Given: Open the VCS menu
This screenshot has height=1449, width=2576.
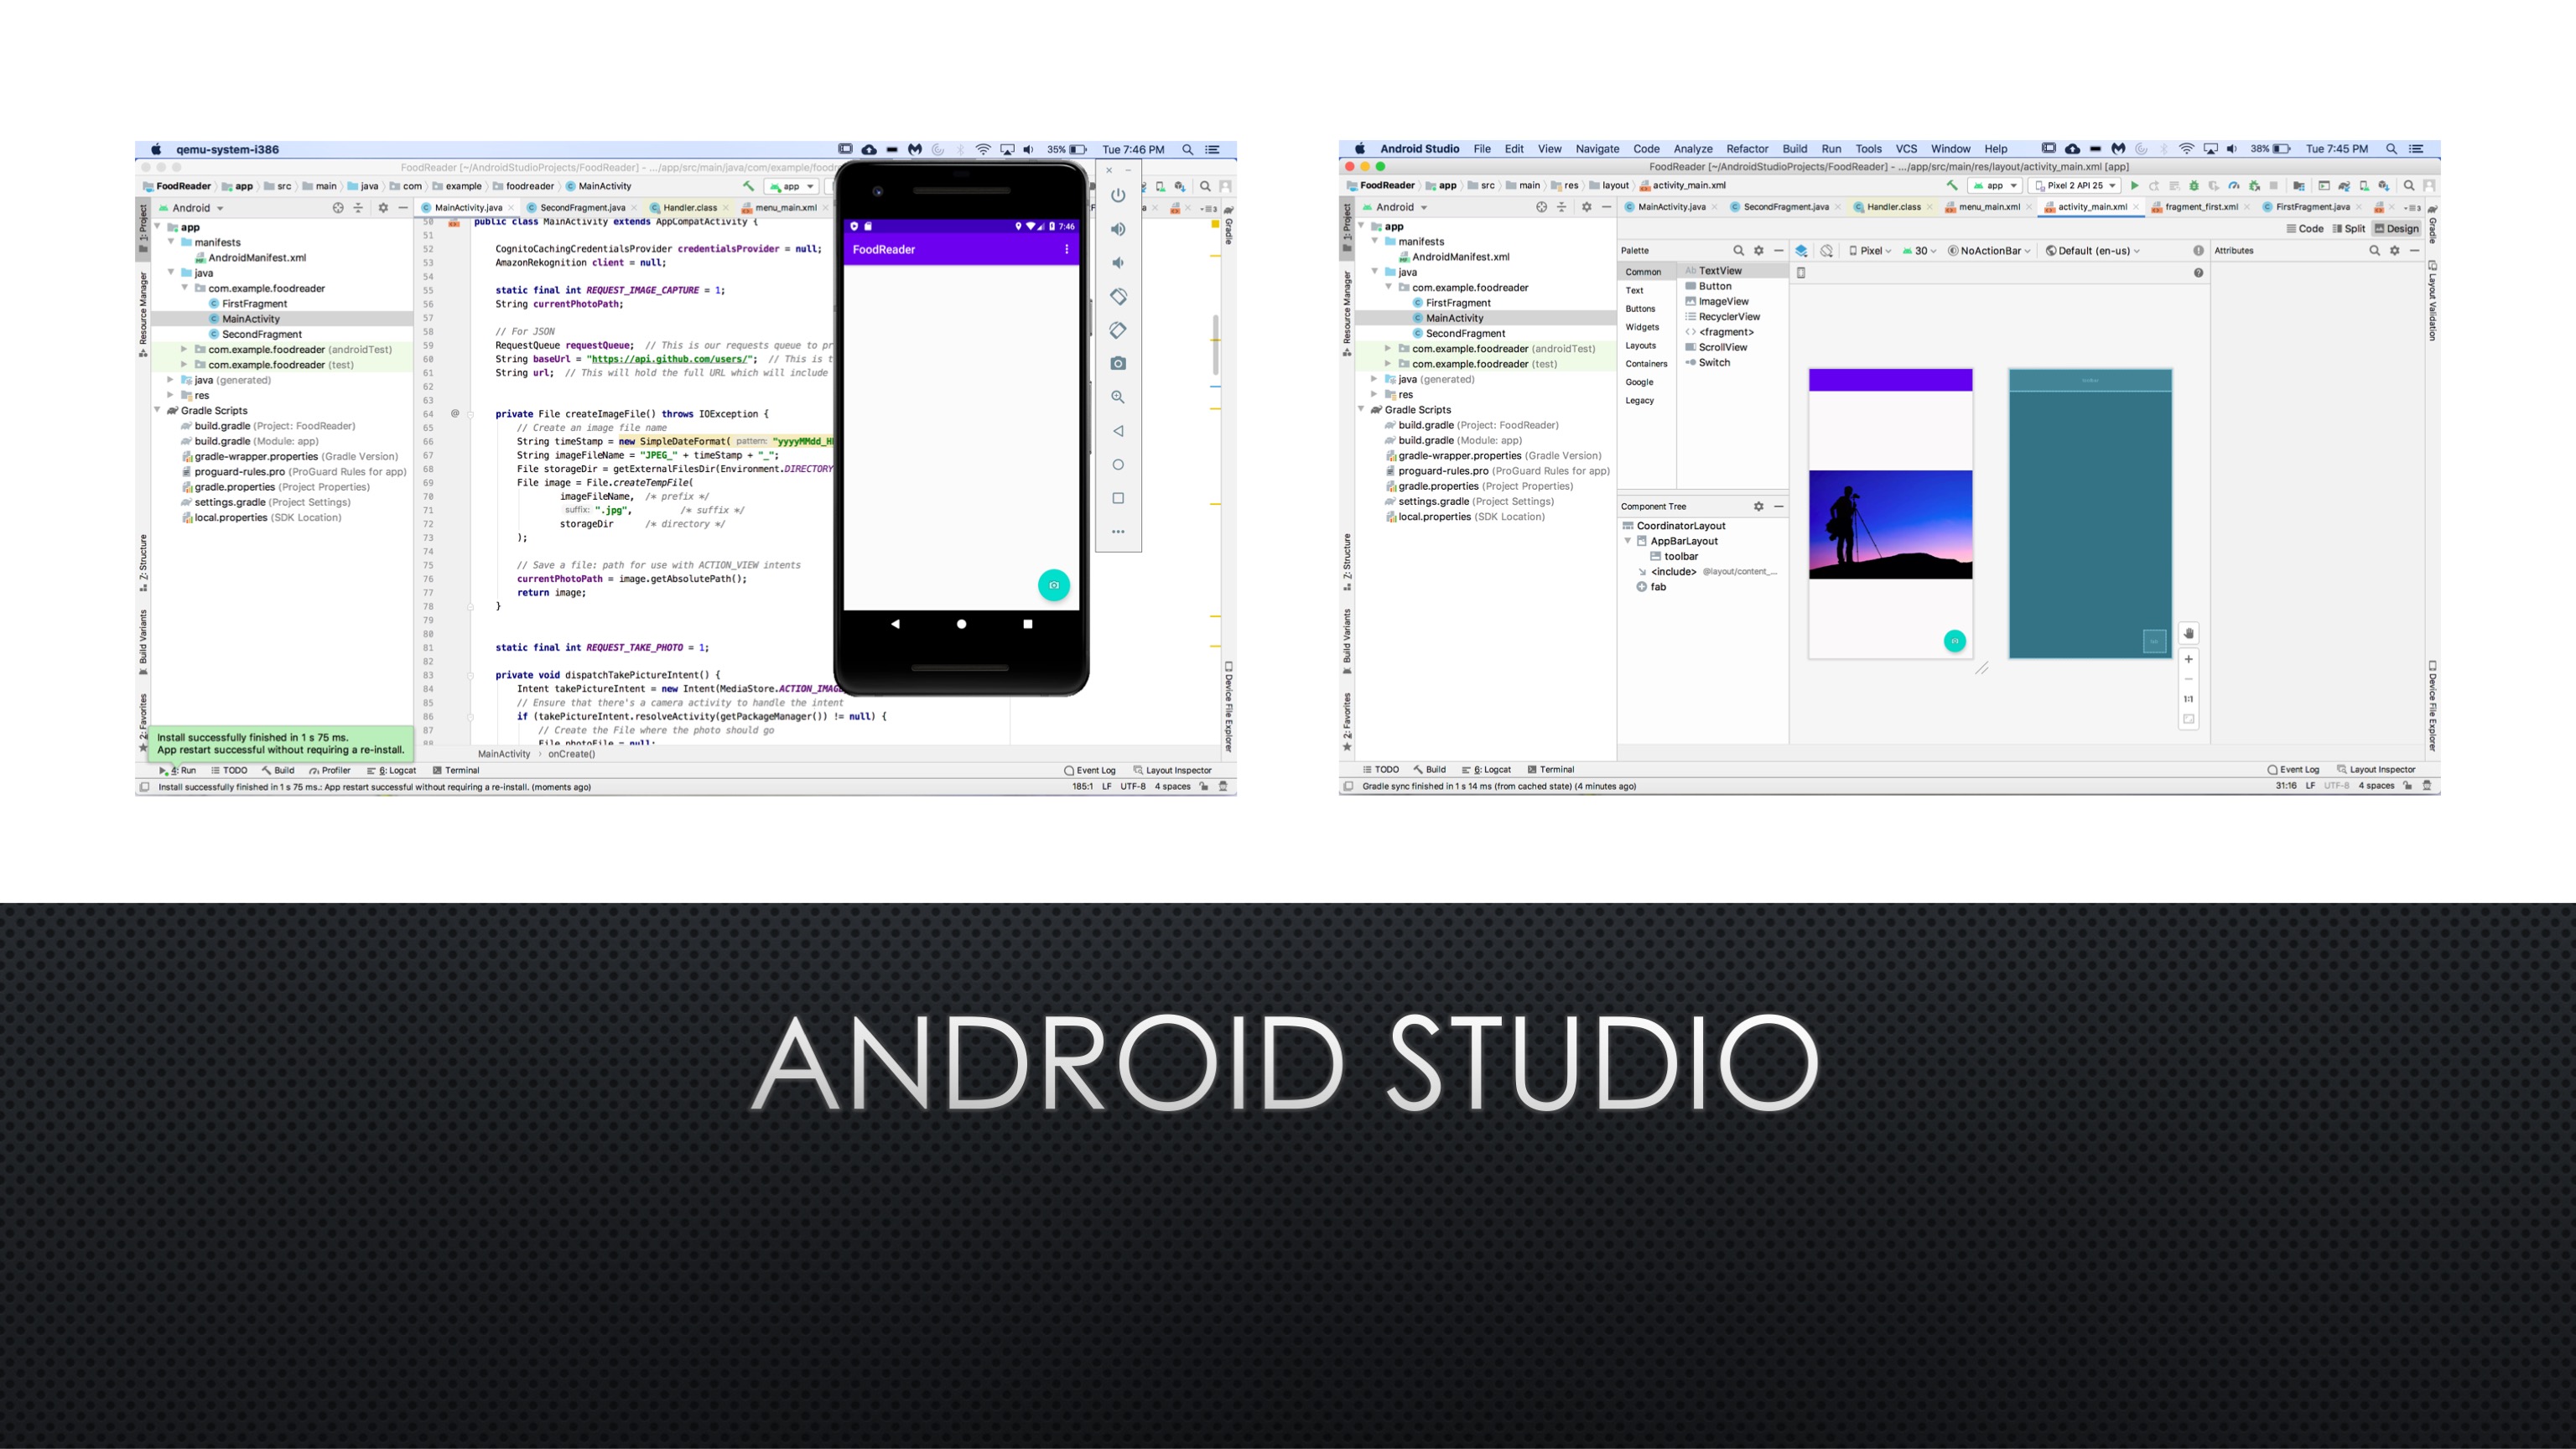Looking at the screenshot, I should coord(1906,149).
